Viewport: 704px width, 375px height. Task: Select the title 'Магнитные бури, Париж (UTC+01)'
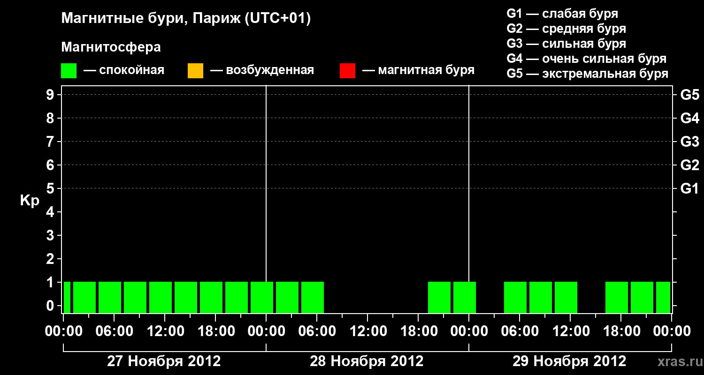[x=186, y=19]
